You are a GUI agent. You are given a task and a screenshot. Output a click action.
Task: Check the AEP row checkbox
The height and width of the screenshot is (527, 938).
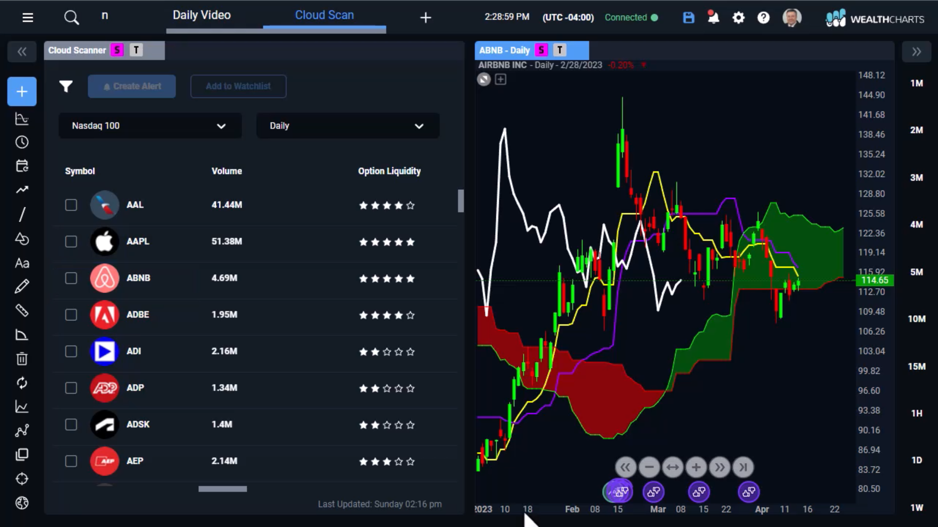coord(71,461)
